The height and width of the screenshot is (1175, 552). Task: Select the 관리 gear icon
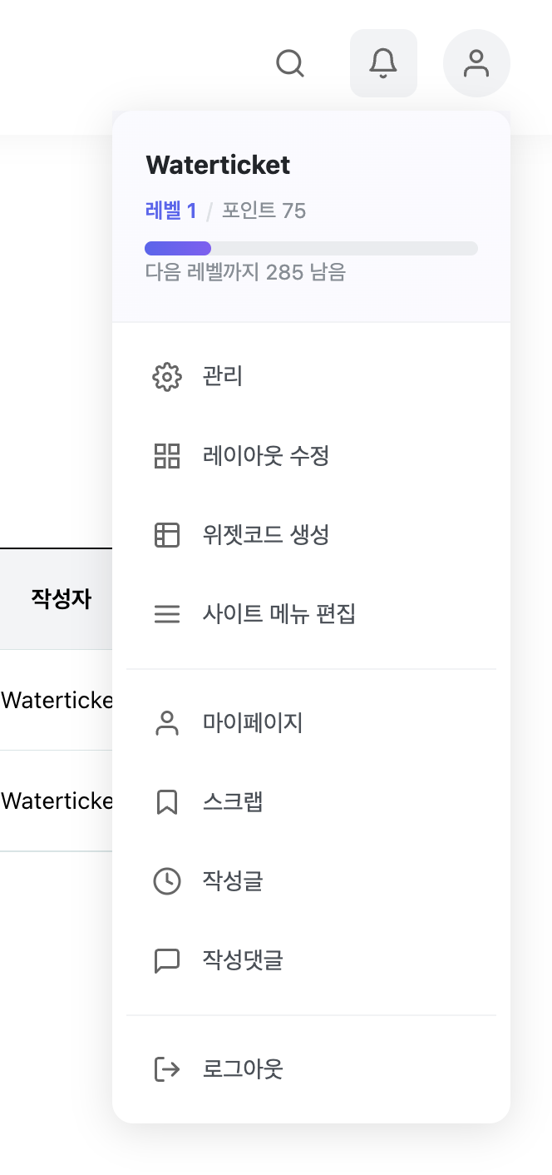point(167,376)
